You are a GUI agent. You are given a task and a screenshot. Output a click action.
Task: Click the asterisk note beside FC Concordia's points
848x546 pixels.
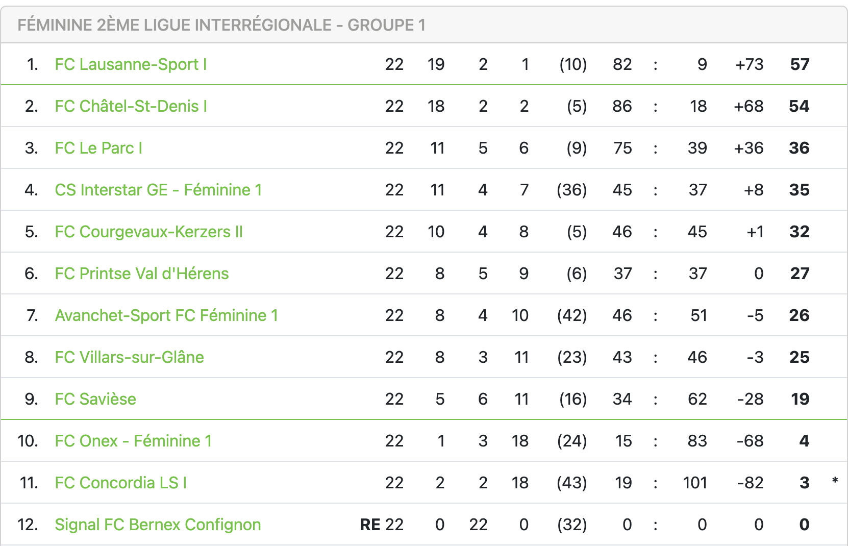coord(835,481)
